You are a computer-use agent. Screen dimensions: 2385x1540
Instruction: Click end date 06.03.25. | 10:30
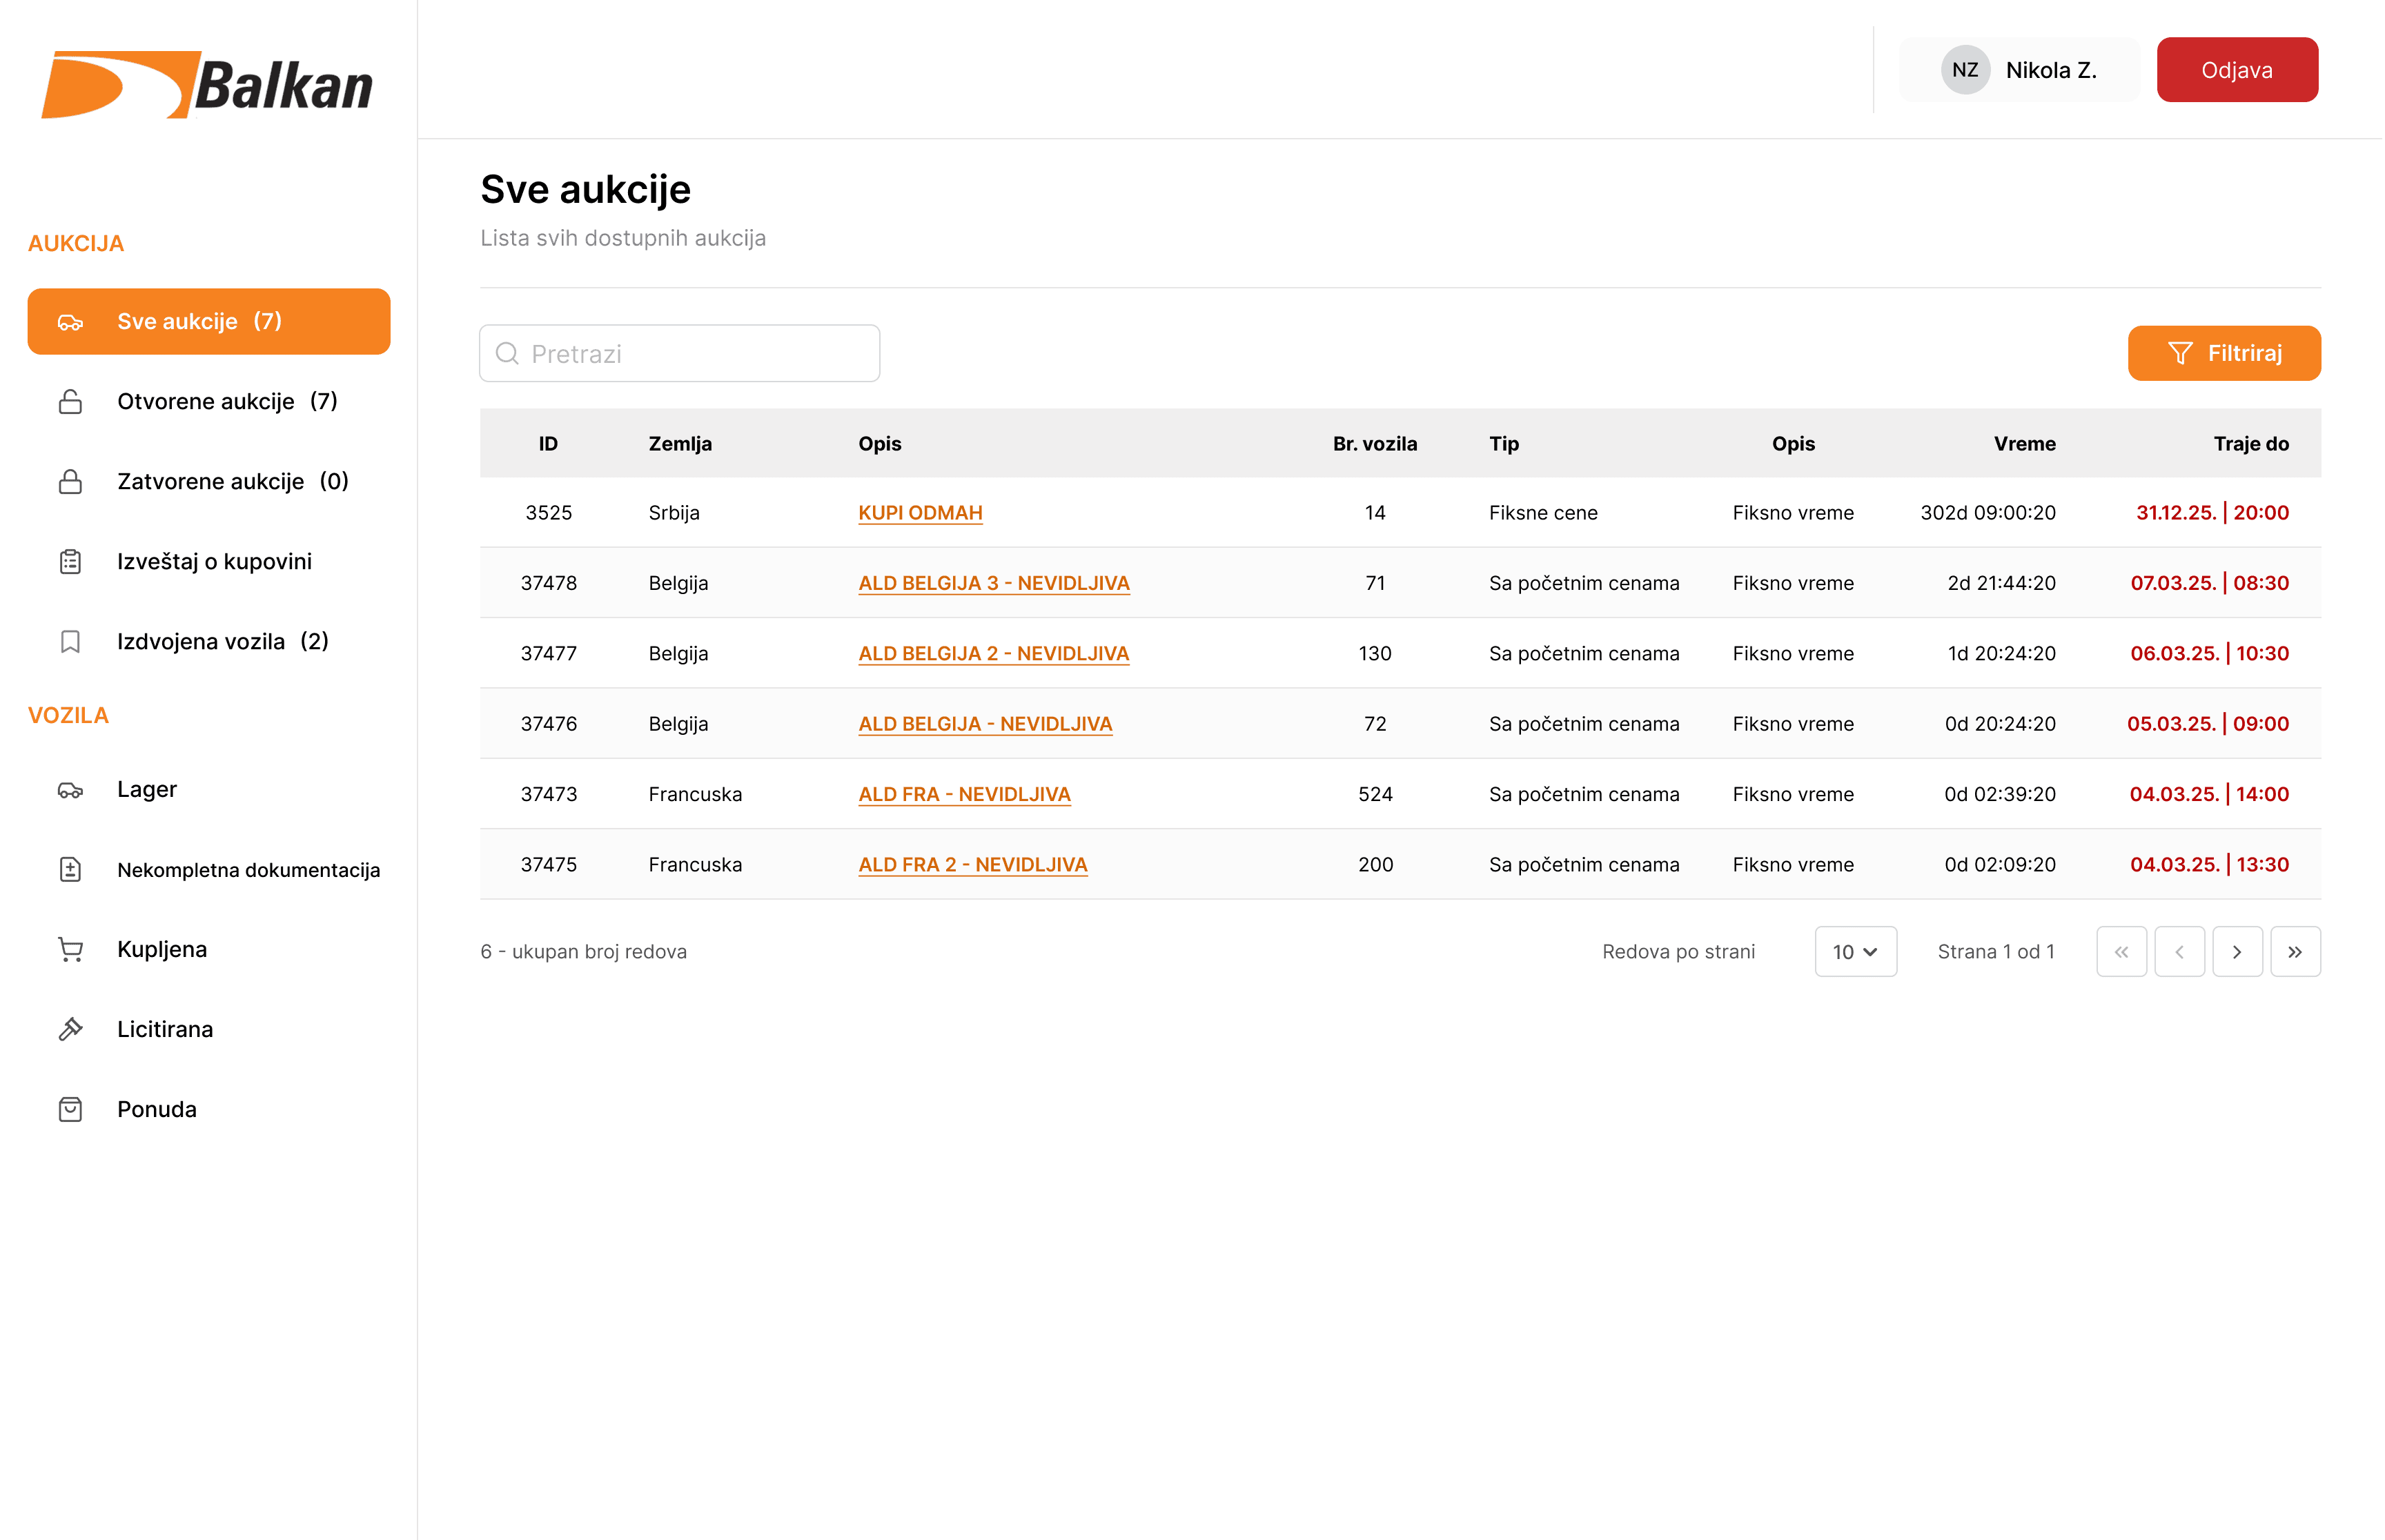pyautogui.click(x=2210, y=654)
